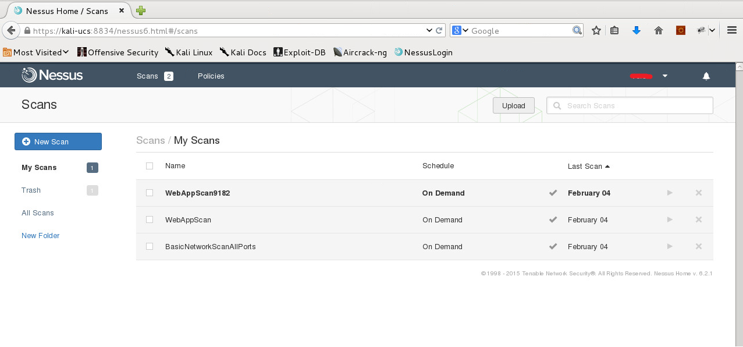The width and height of the screenshot is (743, 347).
Task: Open the NessusLogin bookmark
Action: click(x=424, y=52)
